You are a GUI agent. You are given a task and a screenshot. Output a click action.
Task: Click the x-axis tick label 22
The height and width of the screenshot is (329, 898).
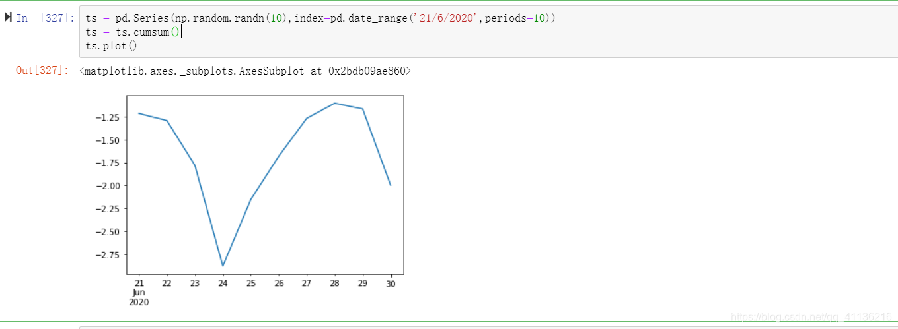pyautogui.click(x=167, y=283)
